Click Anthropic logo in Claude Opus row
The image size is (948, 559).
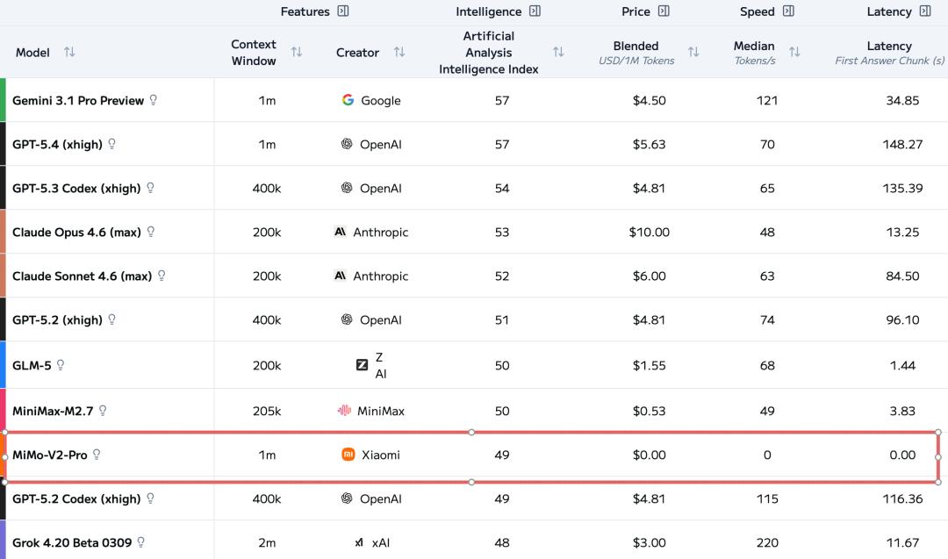[x=341, y=232]
